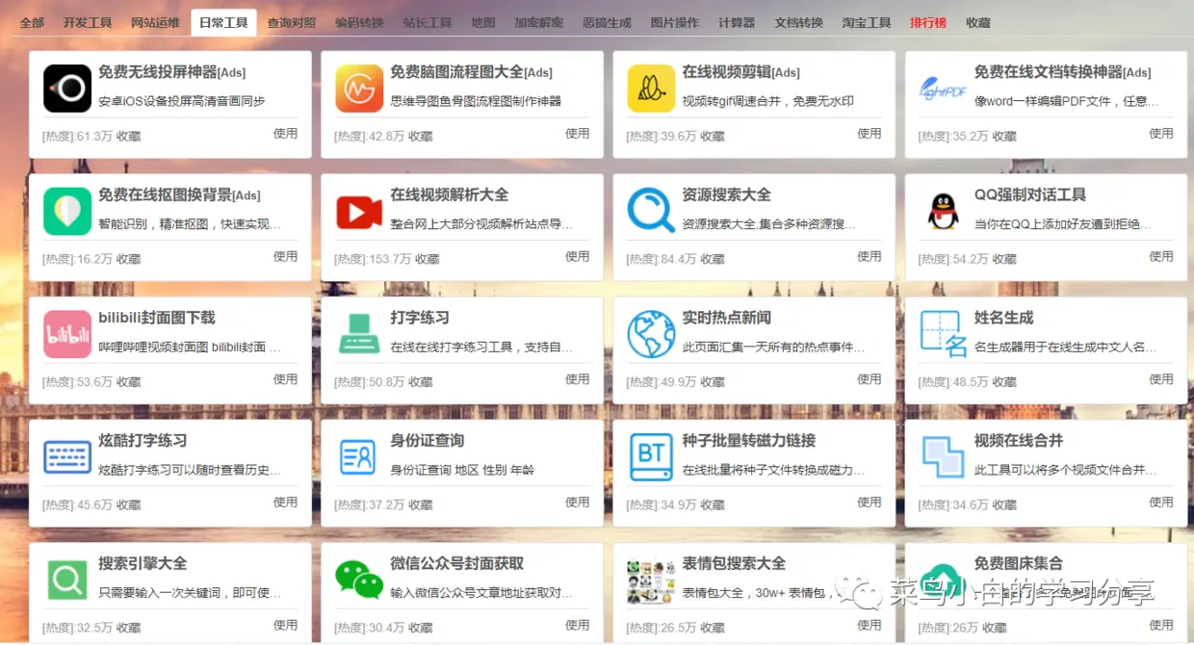Click 收藏 on the 实时热点新闻 card
This screenshot has width=1194, height=645.
(713, 382)
